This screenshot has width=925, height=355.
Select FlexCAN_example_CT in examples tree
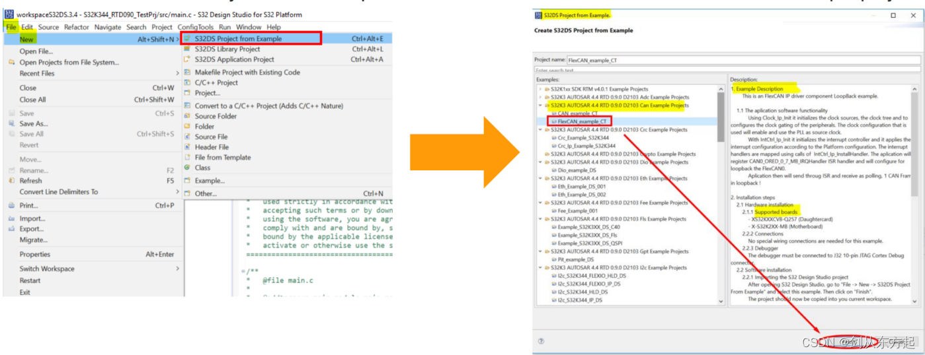tap(582, 121)
